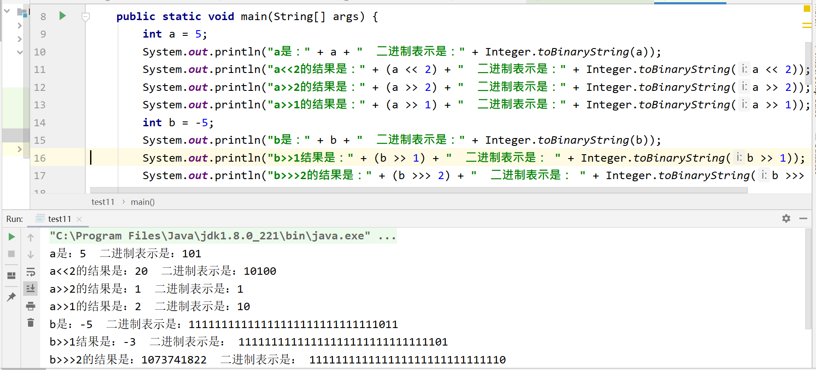
Task: Click the up stack trace arrow
Action: point(31,238)
